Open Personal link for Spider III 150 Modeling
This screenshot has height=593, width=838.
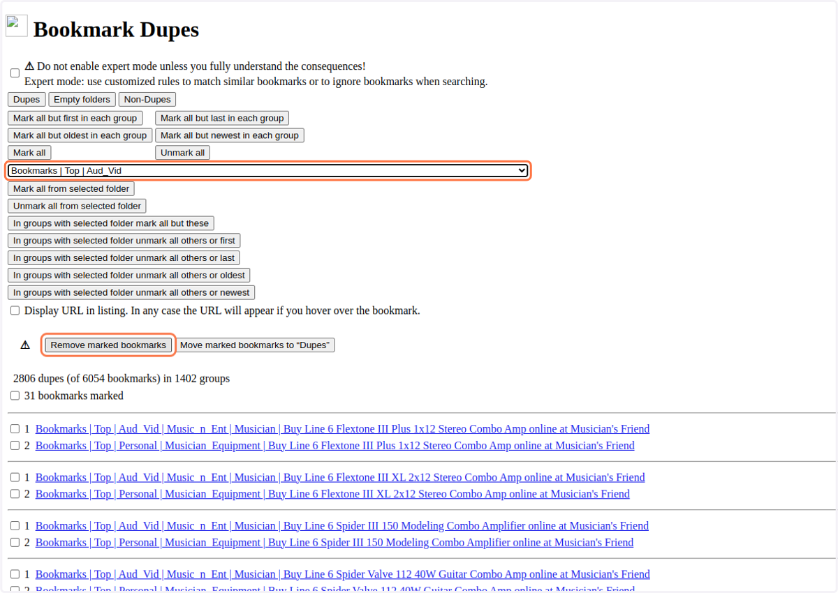[335, 543]
